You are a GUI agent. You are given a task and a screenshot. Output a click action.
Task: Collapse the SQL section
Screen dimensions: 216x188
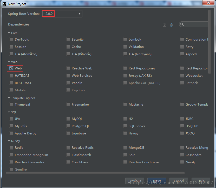point(9,112)
